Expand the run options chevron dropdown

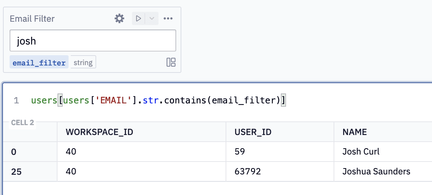[151, 18]
